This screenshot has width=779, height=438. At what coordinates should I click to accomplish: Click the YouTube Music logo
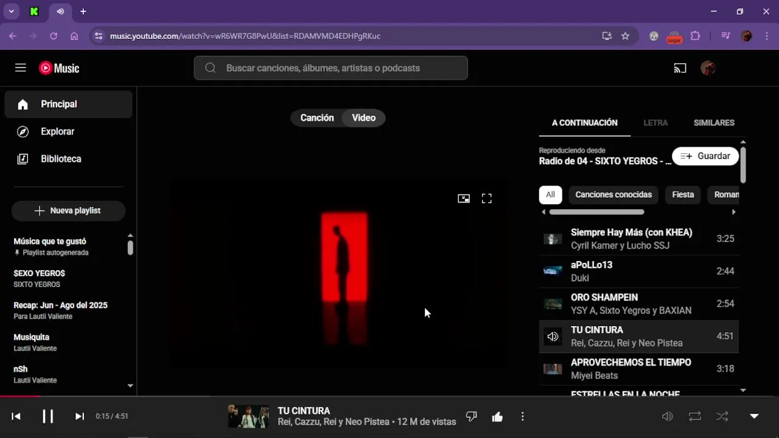click(59, 68)
